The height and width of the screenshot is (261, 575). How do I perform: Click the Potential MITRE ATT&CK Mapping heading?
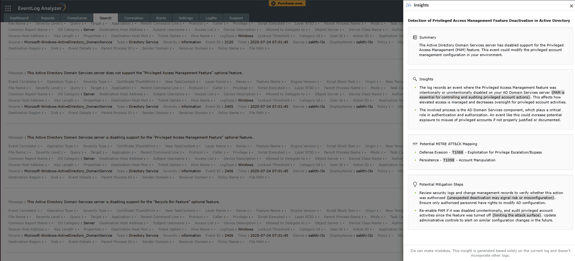point(448,144)
